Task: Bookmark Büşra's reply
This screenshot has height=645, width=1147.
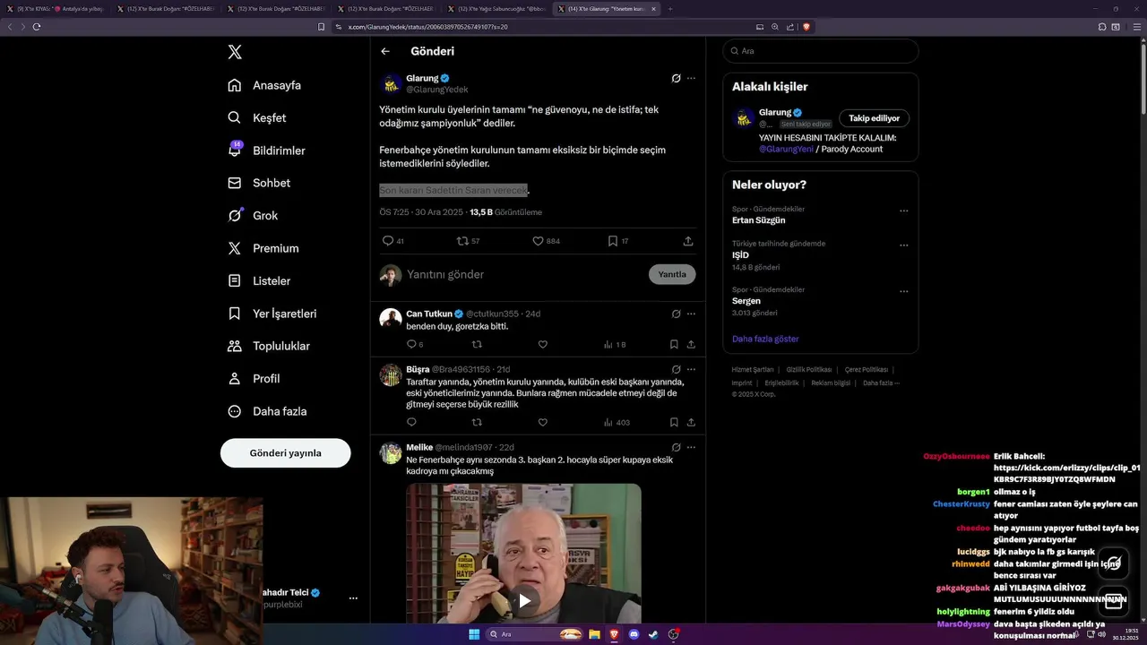Action: (x=674, y=422)
